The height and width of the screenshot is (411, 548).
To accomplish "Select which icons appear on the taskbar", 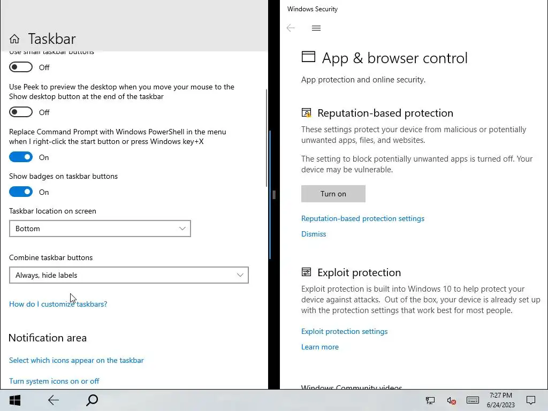I will coord(76,360).
